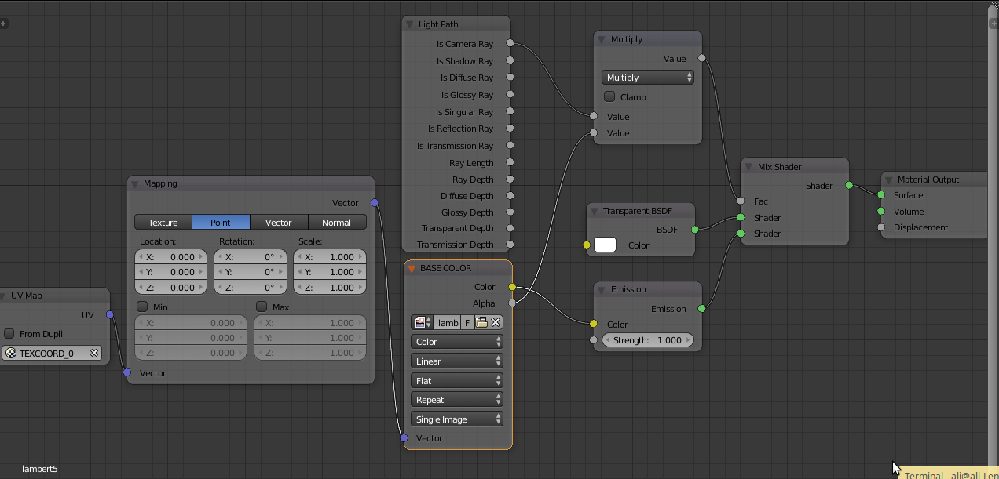Viewport: 999px width, 479px height.
Task: Click Is Diffuse Ray output socket
Action: (510, 78)
